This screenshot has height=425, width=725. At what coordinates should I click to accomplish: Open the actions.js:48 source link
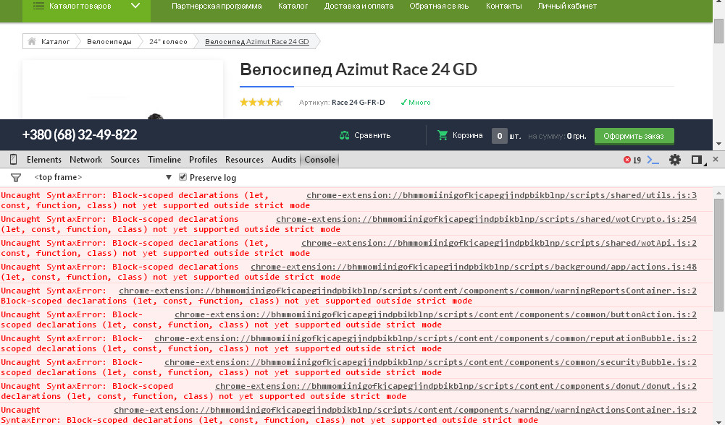[474, 267]
